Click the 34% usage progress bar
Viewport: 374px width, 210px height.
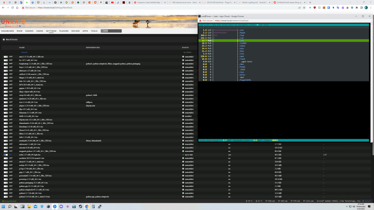(111, 31)
